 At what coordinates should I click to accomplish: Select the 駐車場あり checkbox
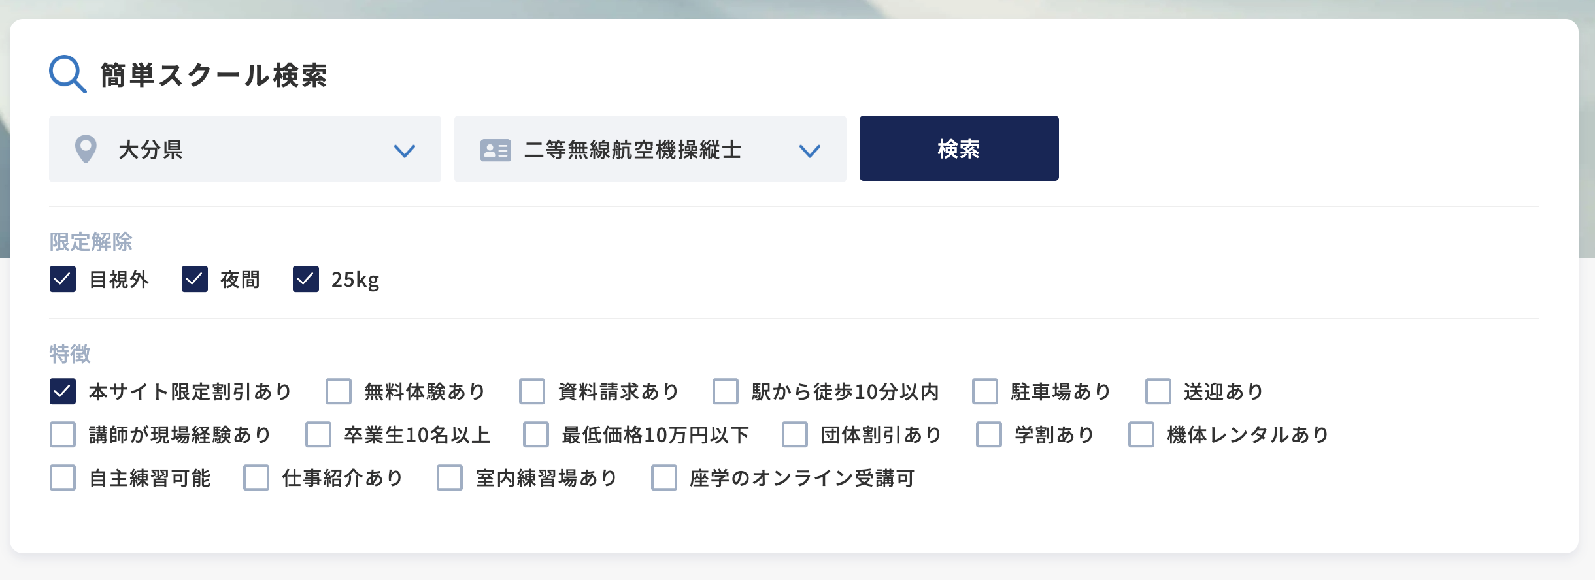click(985, 392)
